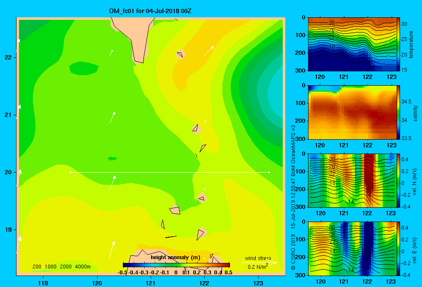Viewport: 422px width, 287px height.
Task: Click latitude tick label "21" on the main map axis
Action: coord(8,115)
